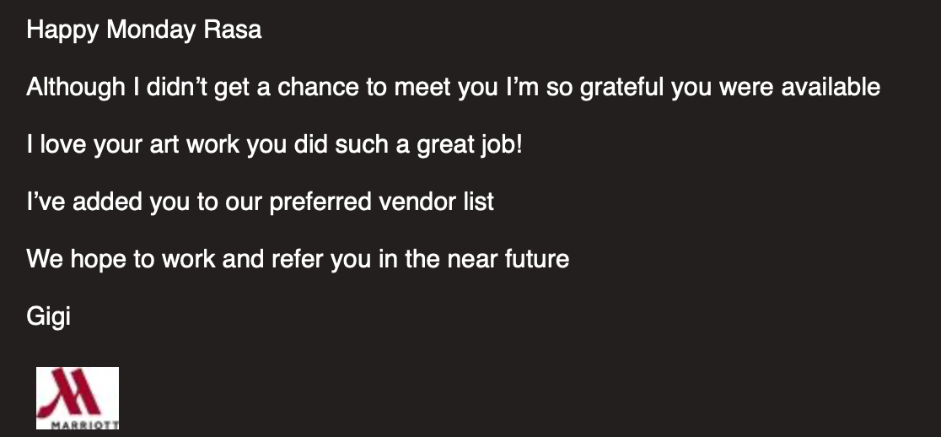Image resolution: width=941 pixels, height=437 pixels.
Task: Click the signature name 'Gigi'
Action: click(x=49, y=316)
